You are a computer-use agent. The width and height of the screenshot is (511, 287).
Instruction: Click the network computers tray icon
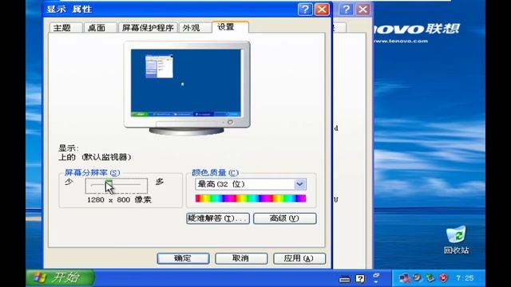[405, 278]
